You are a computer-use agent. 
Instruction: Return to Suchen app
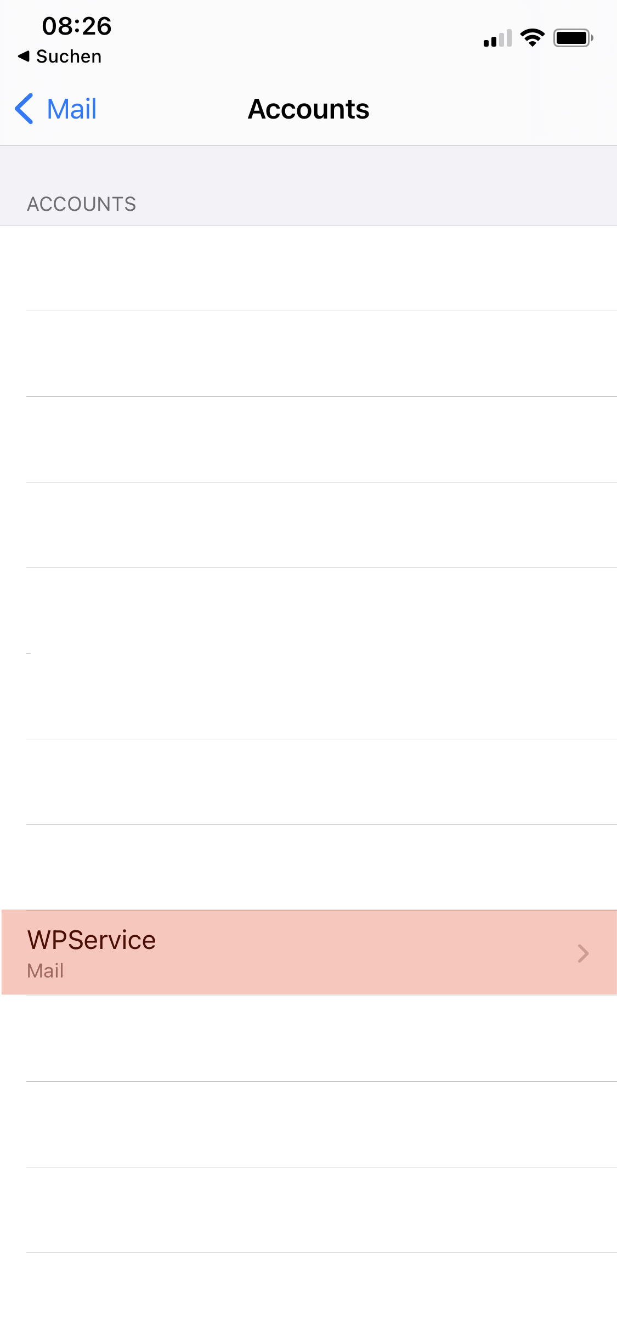click(60, 56)
